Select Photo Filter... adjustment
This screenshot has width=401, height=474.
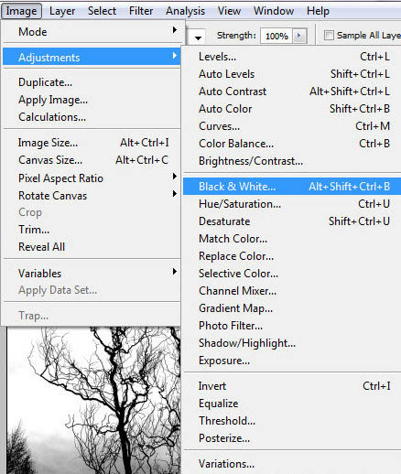[292, 326]
